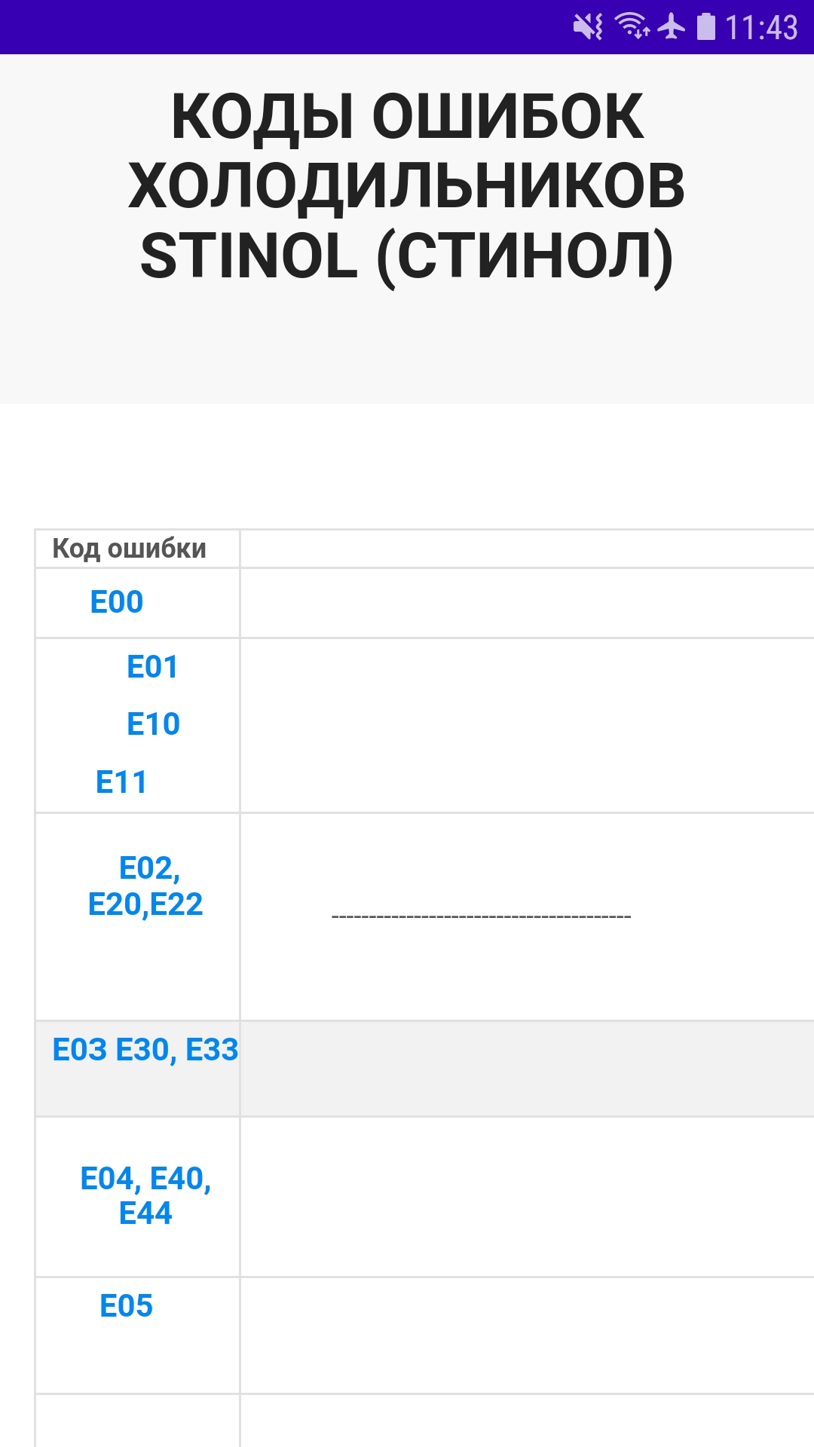
Task: Tap the 'Код ошибки' column header
Action: click(x=129, y=549)
